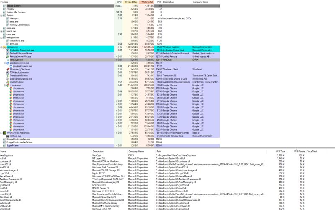Click the procexp64.exe Process Explorer icon
The width and height of the screenshot is (335, 210).
(8, 82)
